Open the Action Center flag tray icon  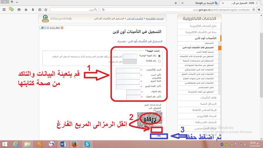point(236,144)
